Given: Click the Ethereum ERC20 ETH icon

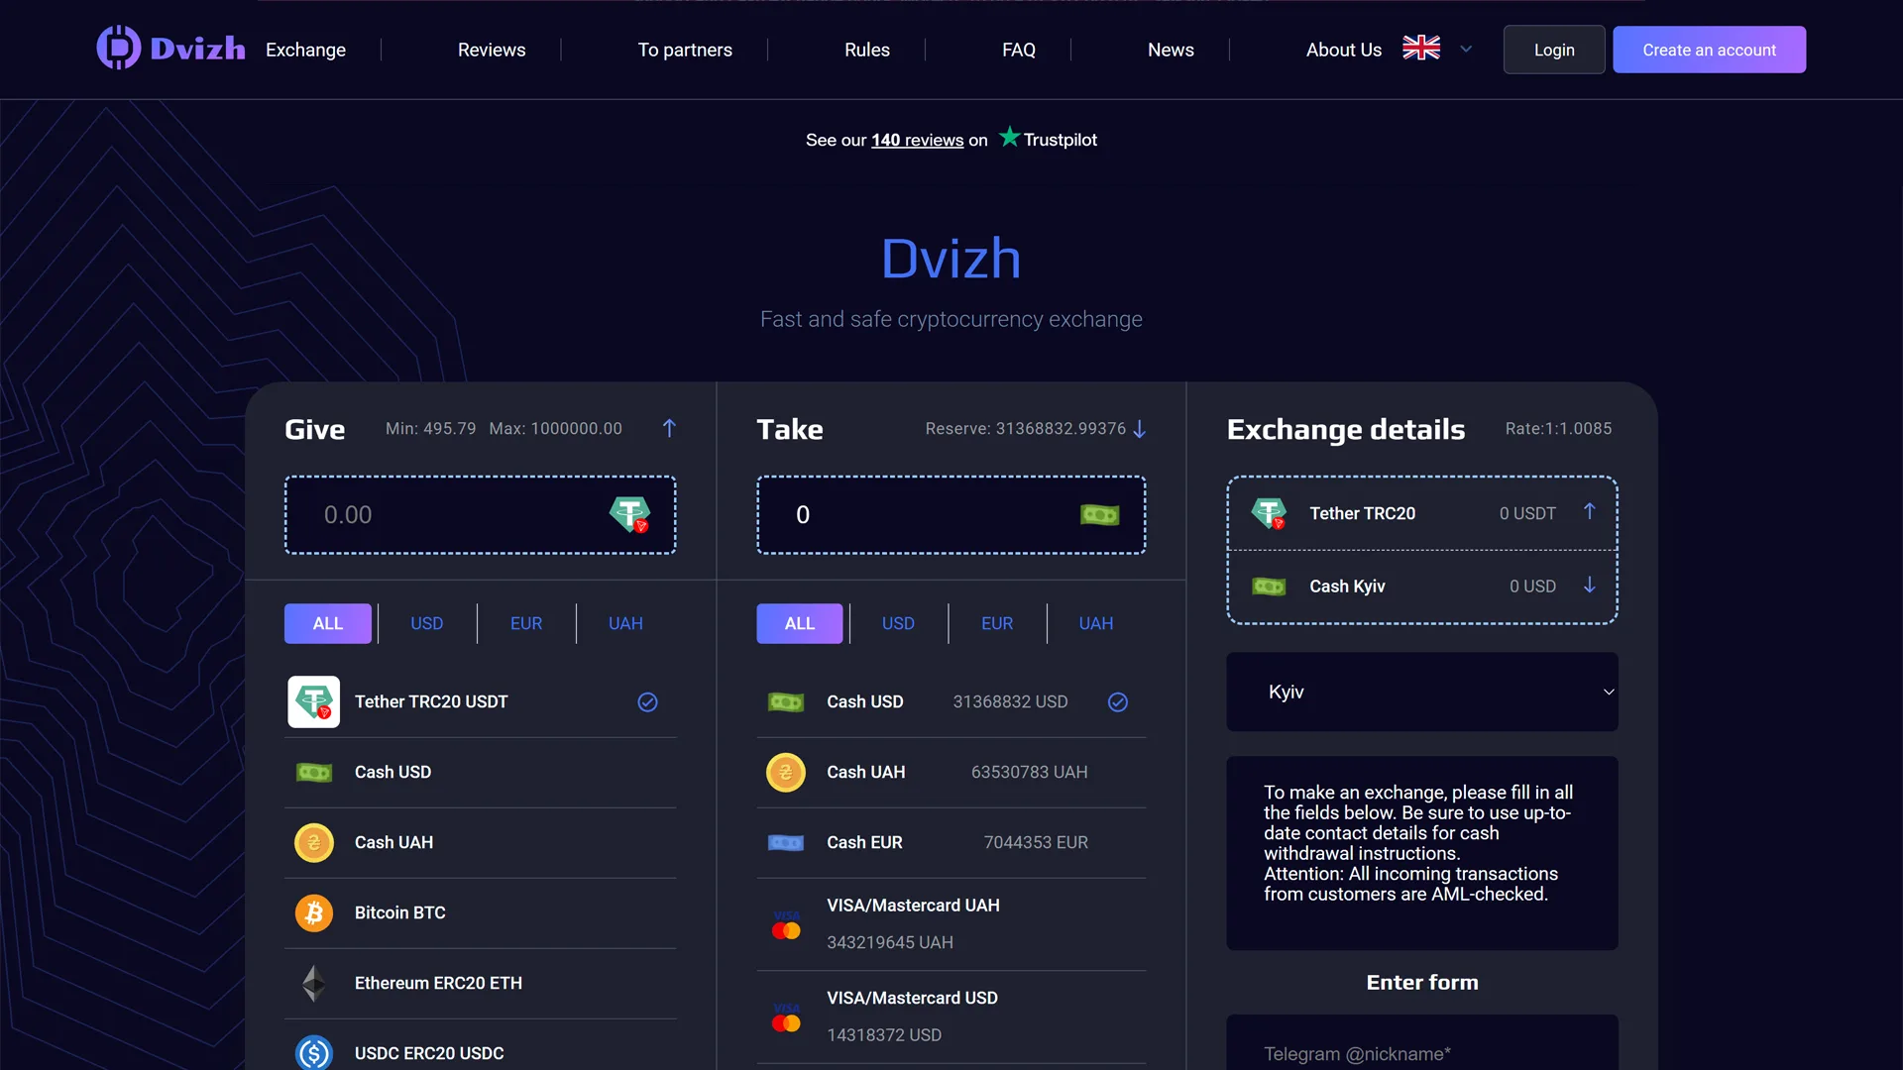Looking at the screenshot, I should point(314,983).
